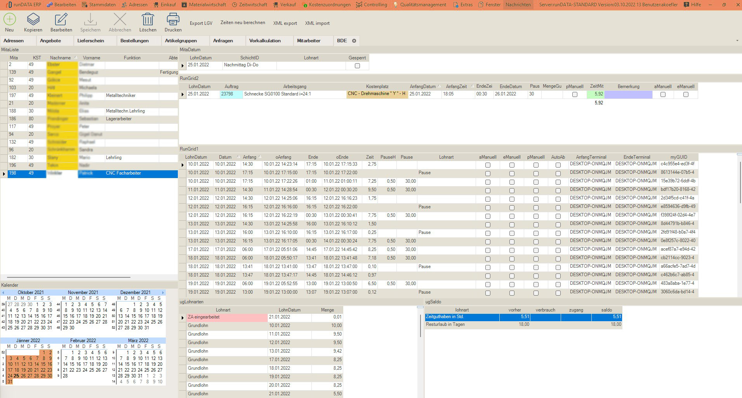Click the Löschen trash icon
Screen dimensions: 742x398
point(148,19)
